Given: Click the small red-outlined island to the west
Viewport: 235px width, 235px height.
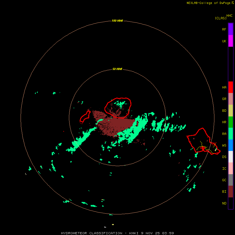Looking at the screenshot, I should click(x=85, y=117).
